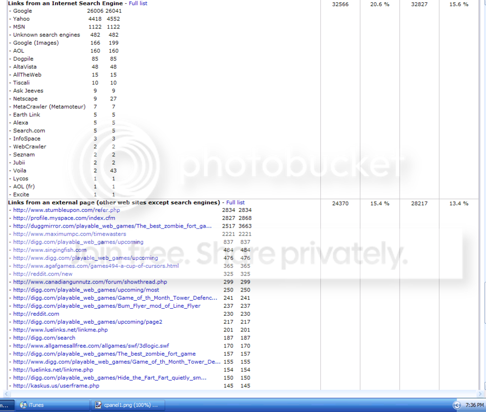Open the external pages Full list link
486x412 pixels.
[235, 202]
